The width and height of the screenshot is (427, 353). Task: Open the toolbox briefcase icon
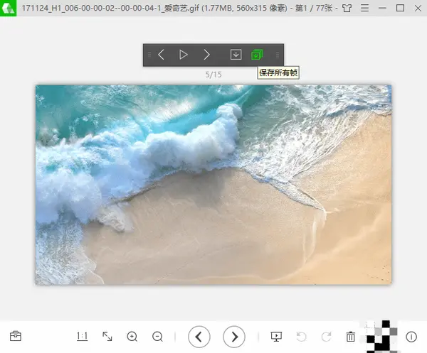pyautogui.click(x=16, y=336)
